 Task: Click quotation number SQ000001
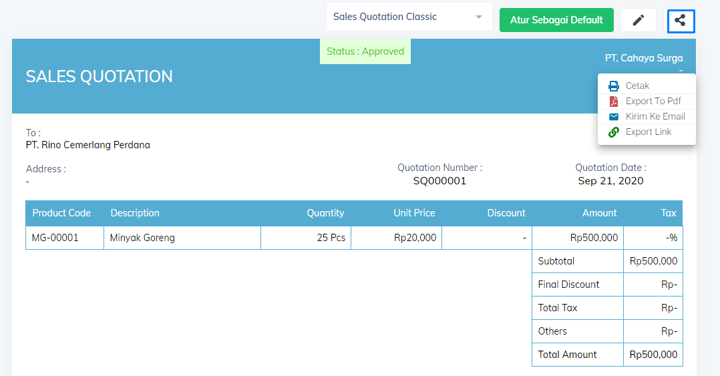(x=439, y=181)
